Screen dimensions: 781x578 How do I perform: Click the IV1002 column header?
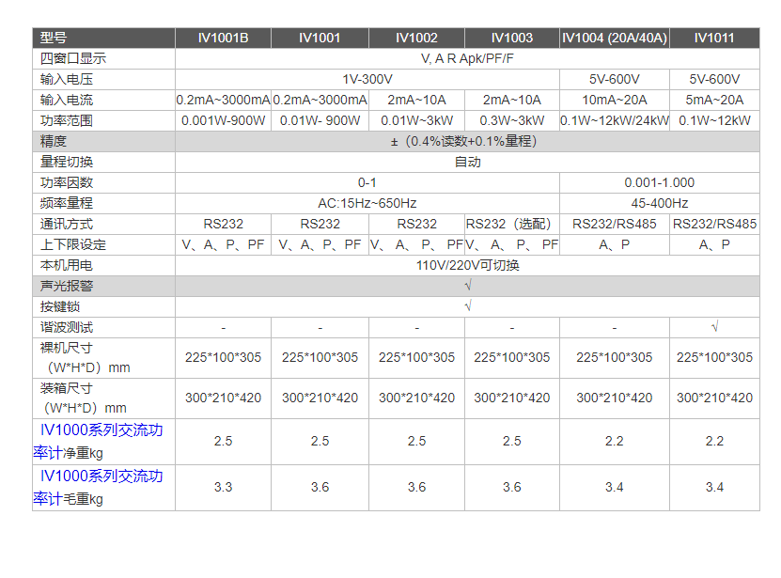[x=416, y=39]
